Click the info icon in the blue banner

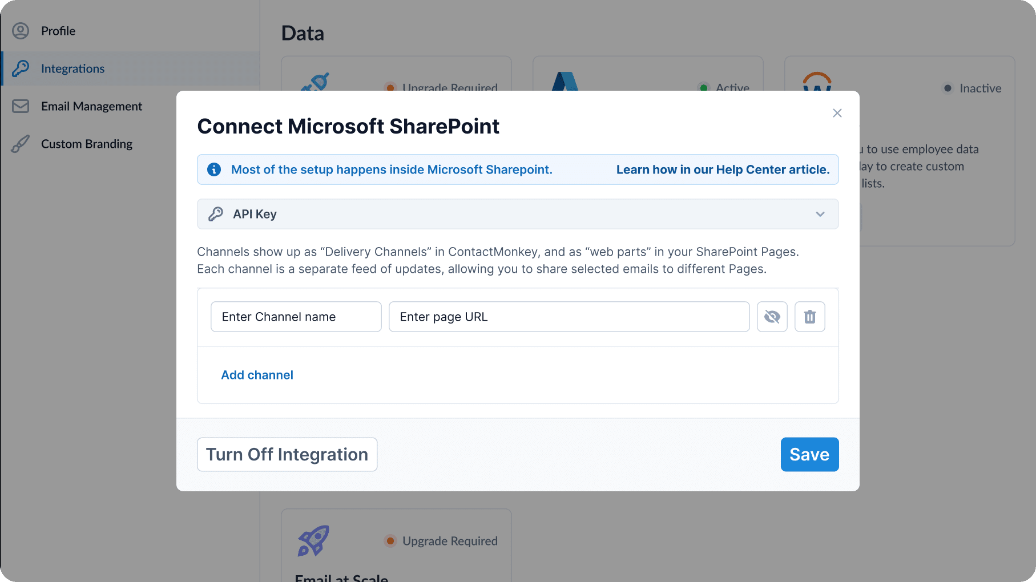coord(214,169)
